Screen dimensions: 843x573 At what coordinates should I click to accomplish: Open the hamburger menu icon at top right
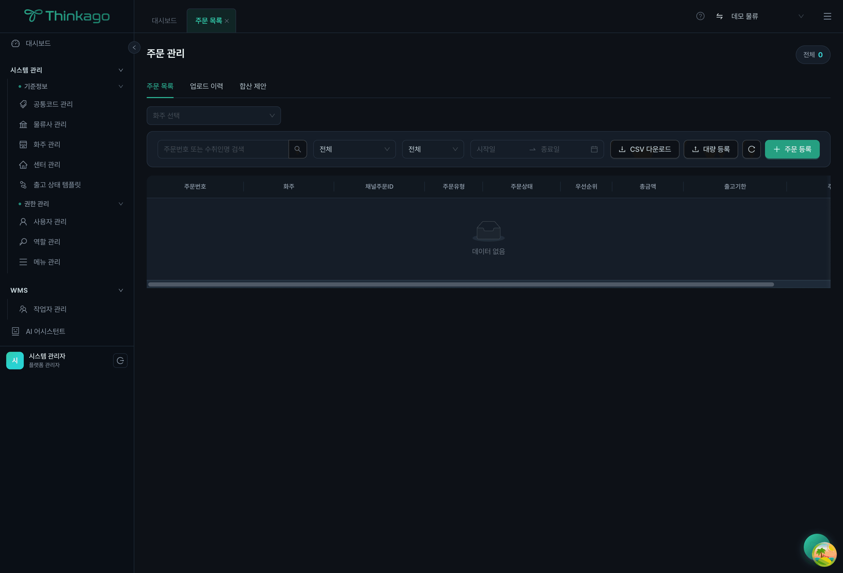(827, 16)
